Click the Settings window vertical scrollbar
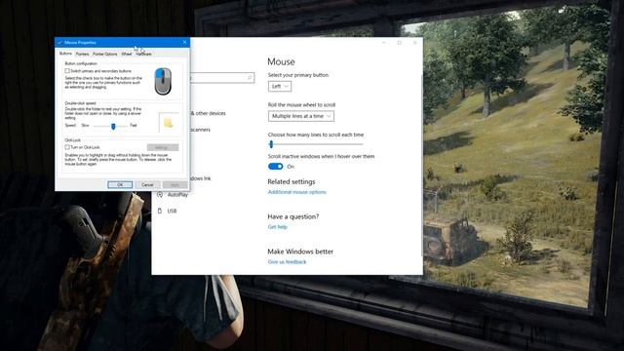This screenshot has height=351, width=624. 421,165
